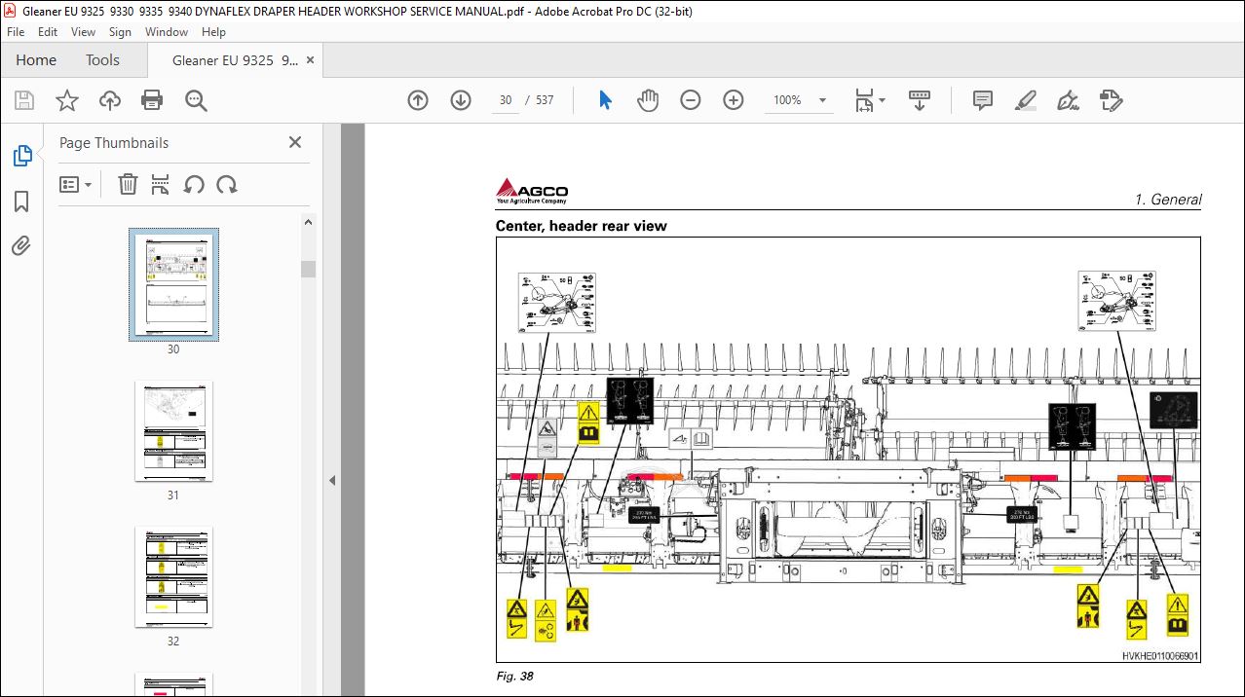
Task: Select the Gleaner EU 9325 document tab
Action: [x=235, y=60]
